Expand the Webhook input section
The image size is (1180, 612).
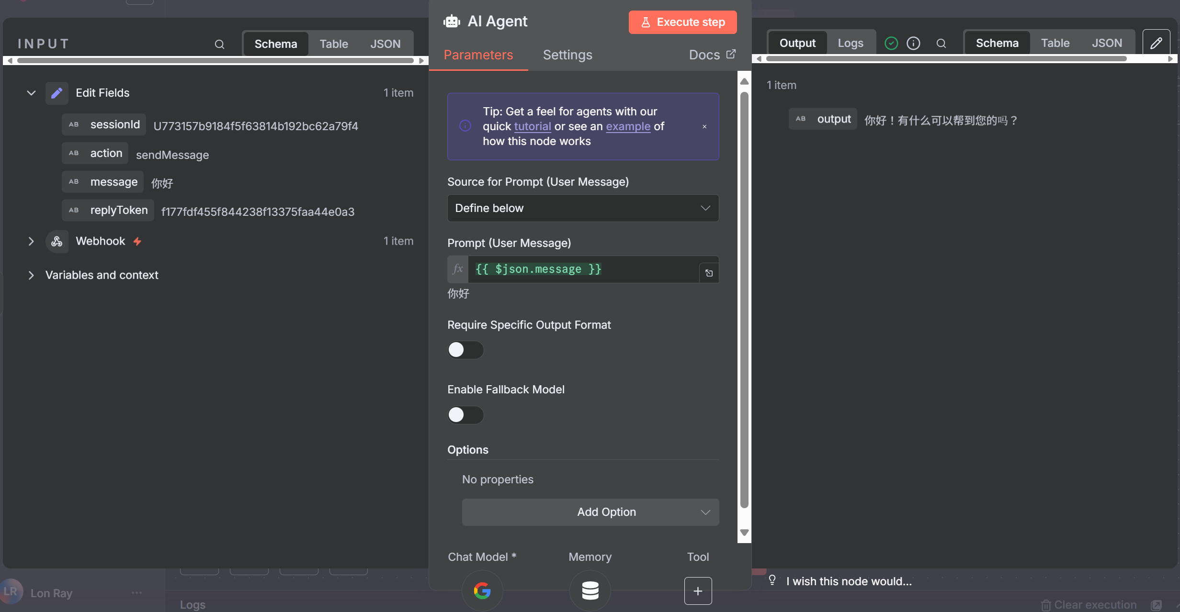(31, 241)
